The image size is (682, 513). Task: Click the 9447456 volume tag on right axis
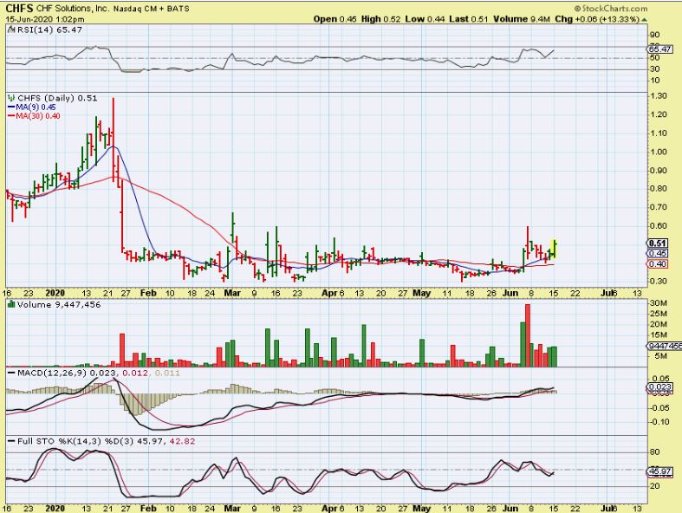(664, 346)
